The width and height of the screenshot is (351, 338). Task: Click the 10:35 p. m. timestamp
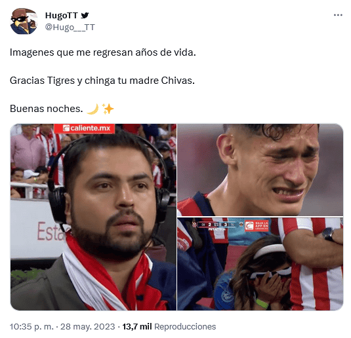click(x=31, y=327)
